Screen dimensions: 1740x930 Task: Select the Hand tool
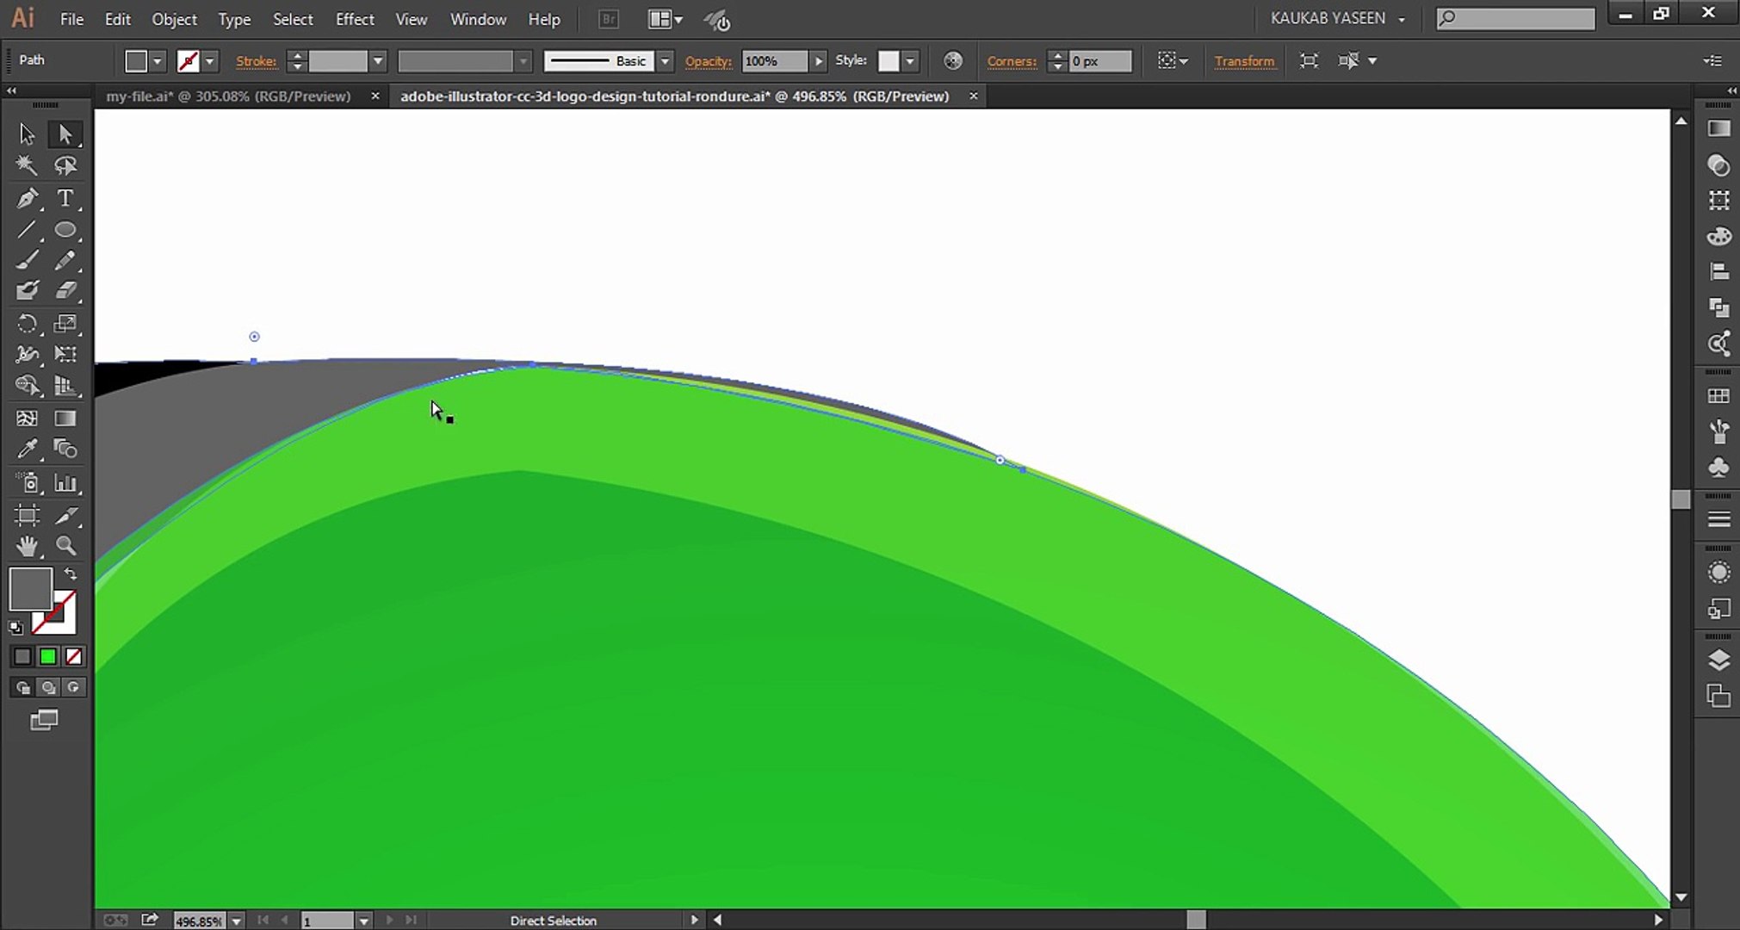(27, 546)
